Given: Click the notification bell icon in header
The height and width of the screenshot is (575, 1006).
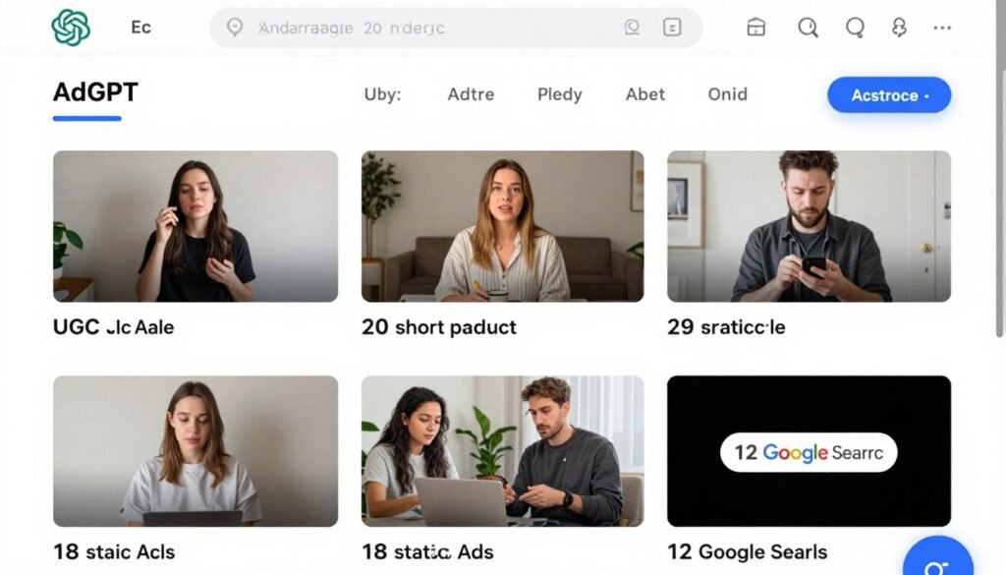Looking at the screenshot, I should coord(899,28).
